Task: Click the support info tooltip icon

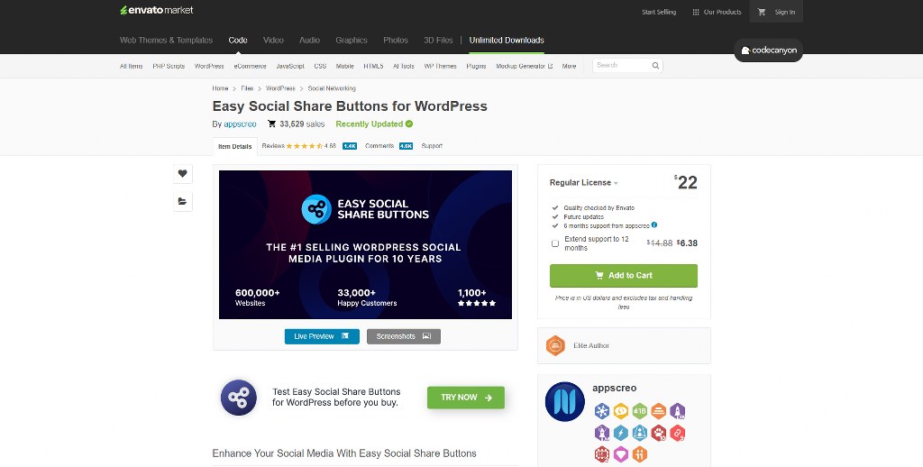Action: click(654, 225)
